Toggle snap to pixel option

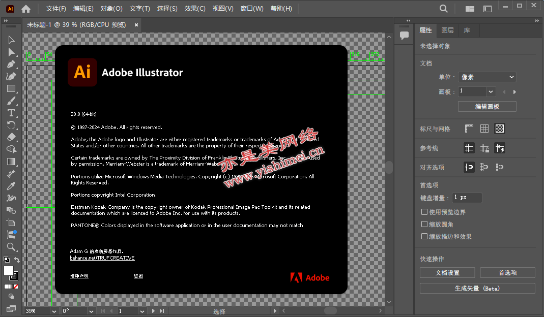tap(500, 167)
